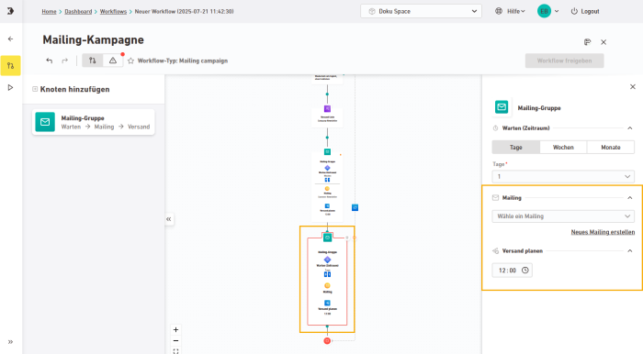The width and height of the screenshot is (643, 354).
Task: Click the star icon beside Workflow-Typ
Action: [x=130, y=61]
